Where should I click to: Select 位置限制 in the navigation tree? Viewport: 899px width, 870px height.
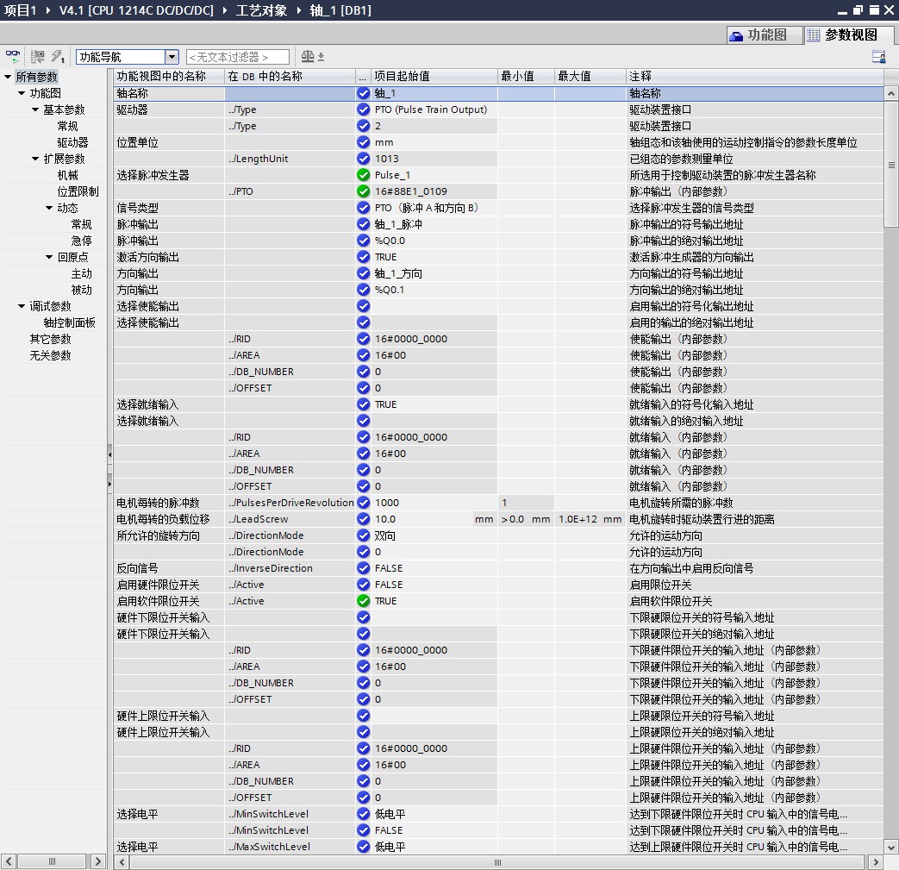(78, 191)
